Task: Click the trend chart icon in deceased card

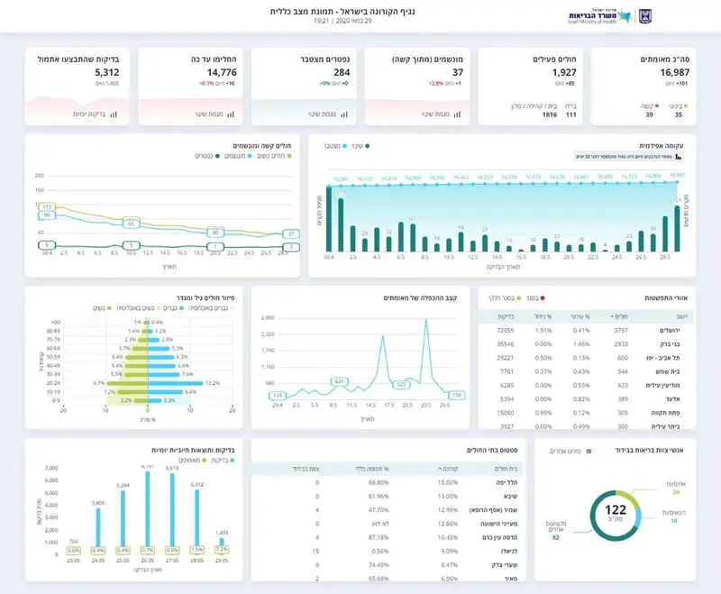Action: [344, 114]
